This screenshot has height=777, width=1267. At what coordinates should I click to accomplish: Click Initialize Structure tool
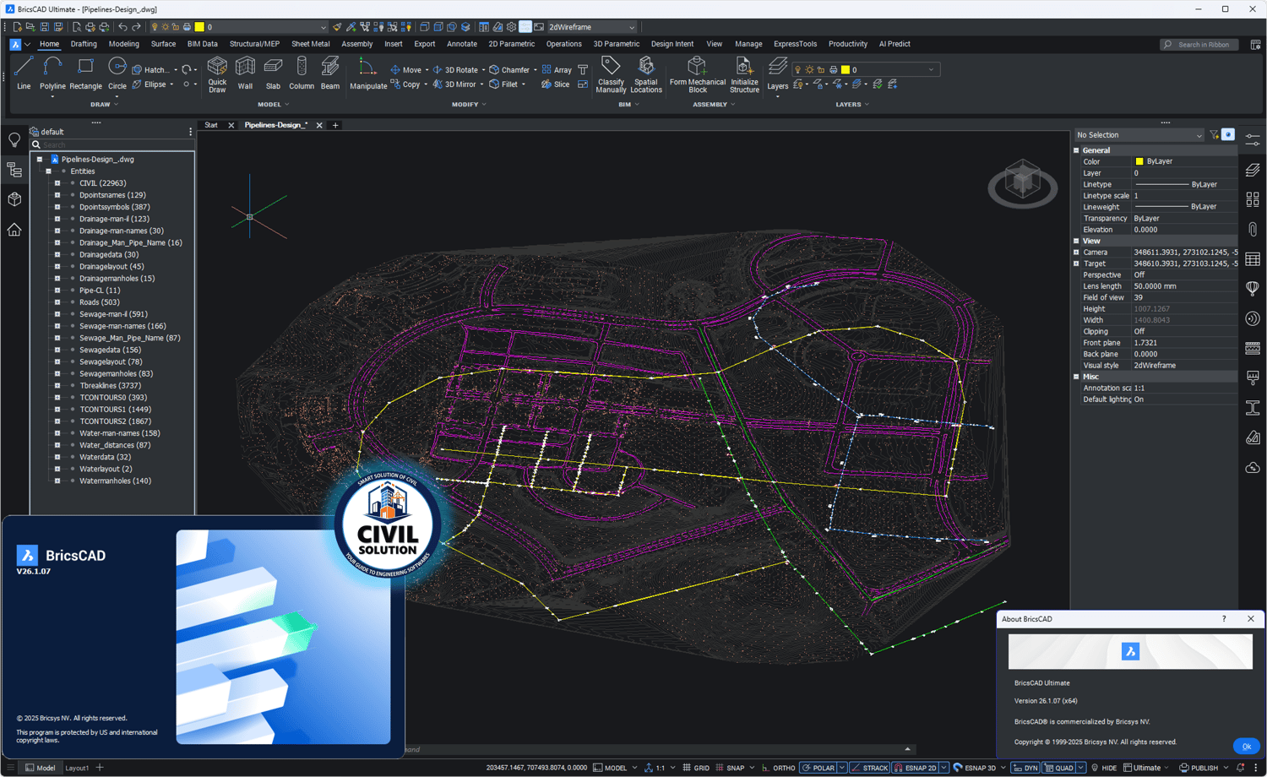(744, 74)
